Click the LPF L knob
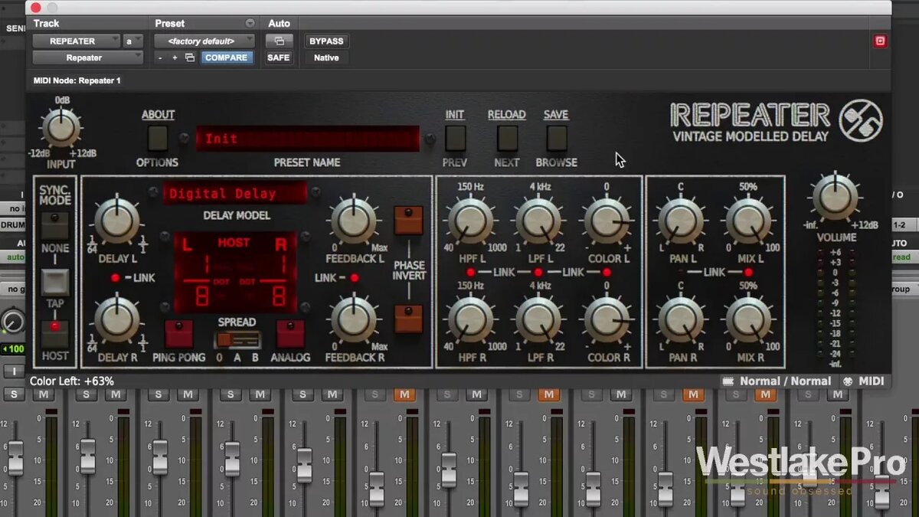Image resolution: width=919 pixels, height=517 pixels. (538, 221)
